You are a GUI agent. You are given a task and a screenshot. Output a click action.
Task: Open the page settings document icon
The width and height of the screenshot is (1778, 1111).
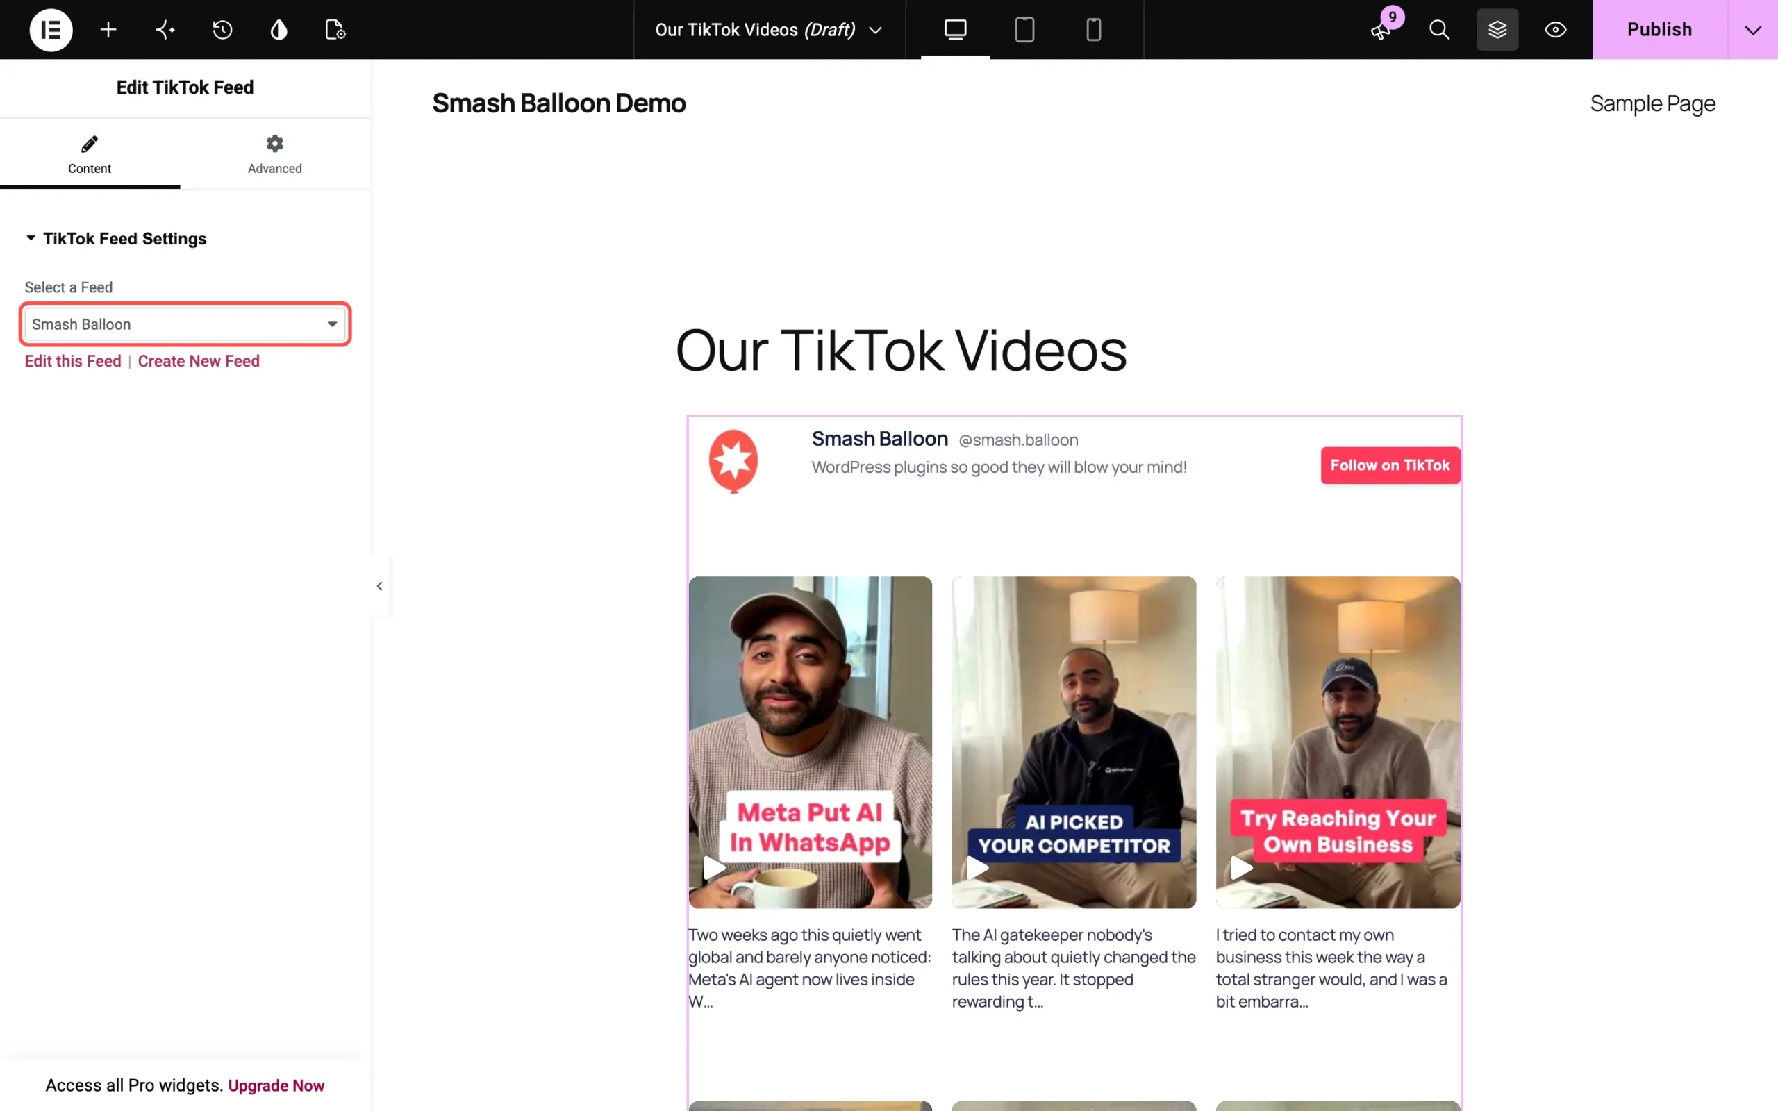pos(335,29)
